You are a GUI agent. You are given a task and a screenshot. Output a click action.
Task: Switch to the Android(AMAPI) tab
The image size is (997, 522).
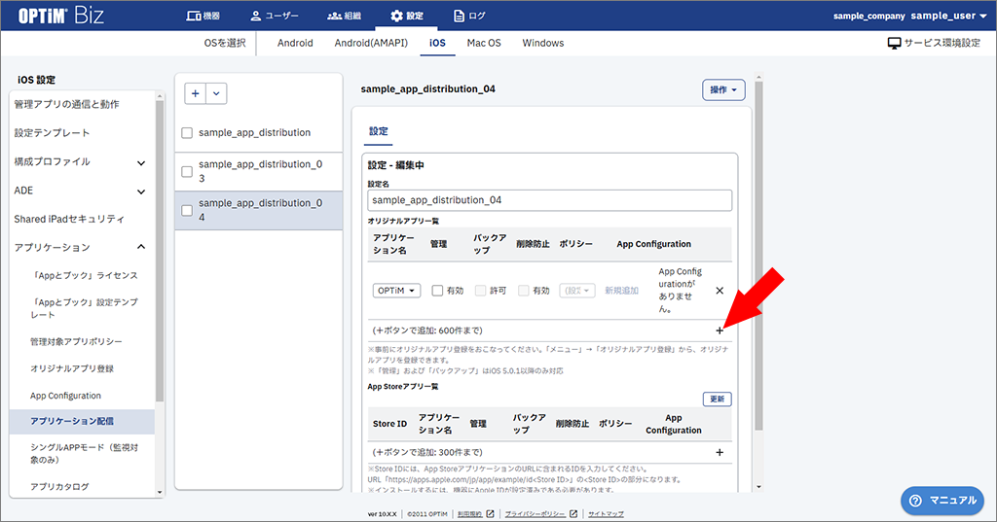coord(371,44)
